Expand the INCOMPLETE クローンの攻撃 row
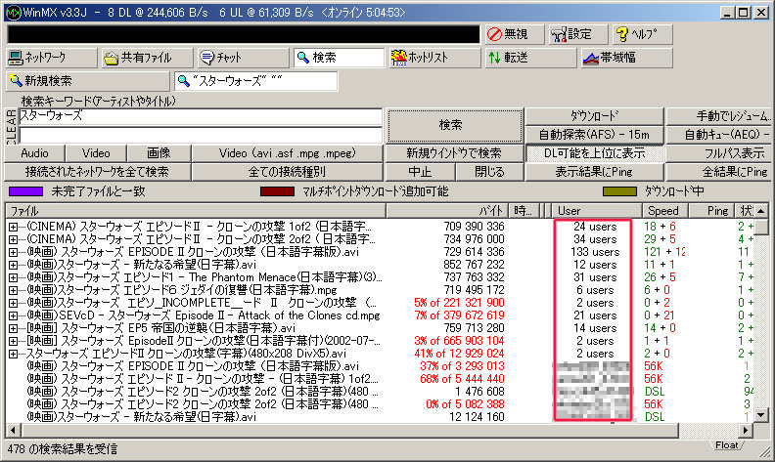The height and width of the screenshot is (462, 775). (x=14, y=303)
